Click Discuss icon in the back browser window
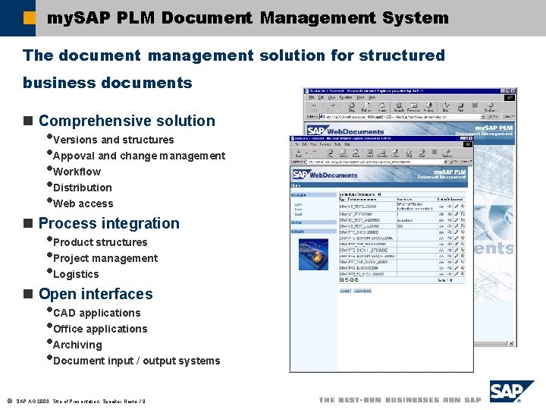The height and width of the screenshot is (410, 546). coord(491,107)
